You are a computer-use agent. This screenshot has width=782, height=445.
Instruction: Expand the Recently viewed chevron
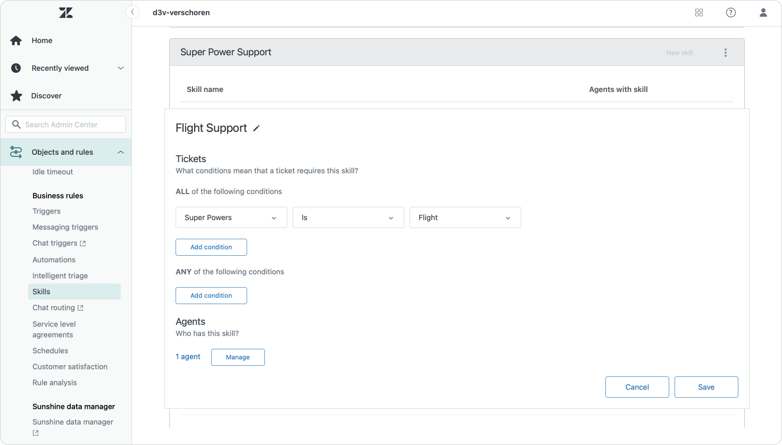[x=121, y=68]
